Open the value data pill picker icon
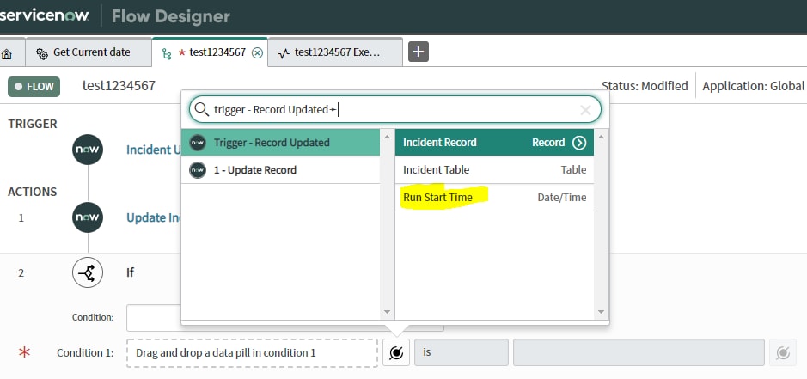Viewport: 807px width, 379px height. [x=783, y=352]
